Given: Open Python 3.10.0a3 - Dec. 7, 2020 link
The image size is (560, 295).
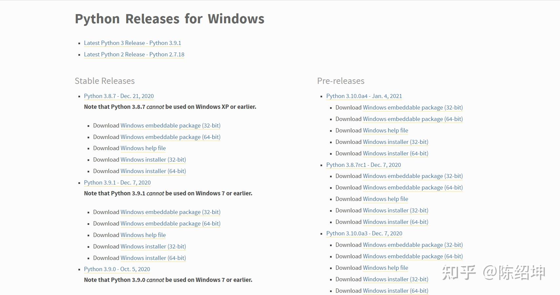Looking at the screenshot, I should tap(364, 233).
